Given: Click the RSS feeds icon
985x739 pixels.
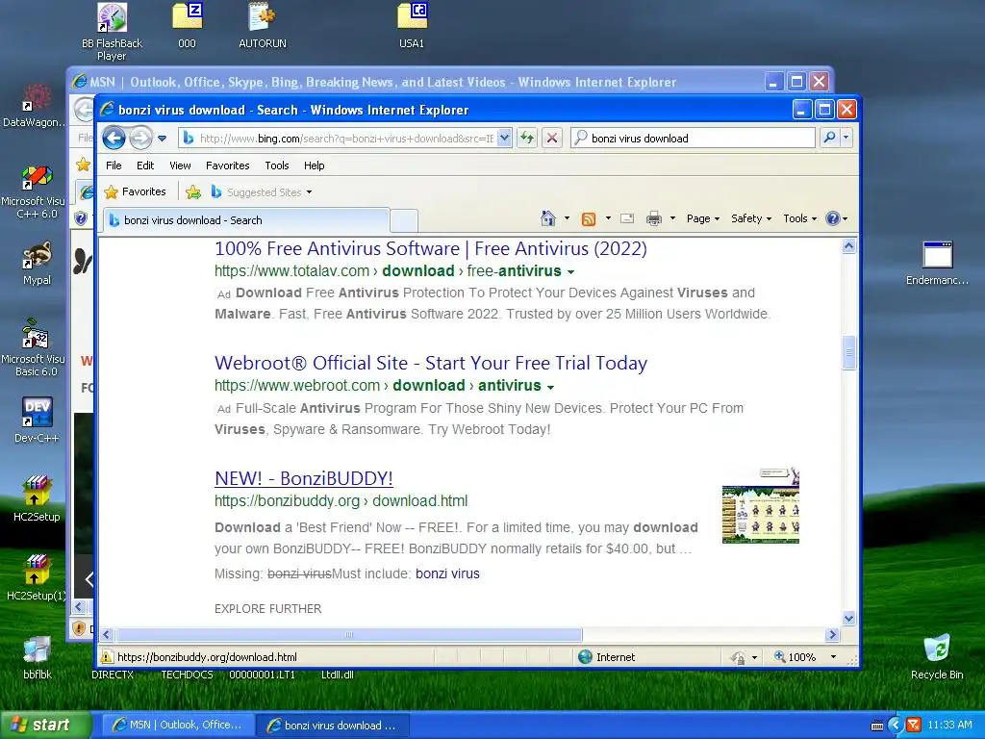Looking at the screenshot, I should tap(589, 218).
